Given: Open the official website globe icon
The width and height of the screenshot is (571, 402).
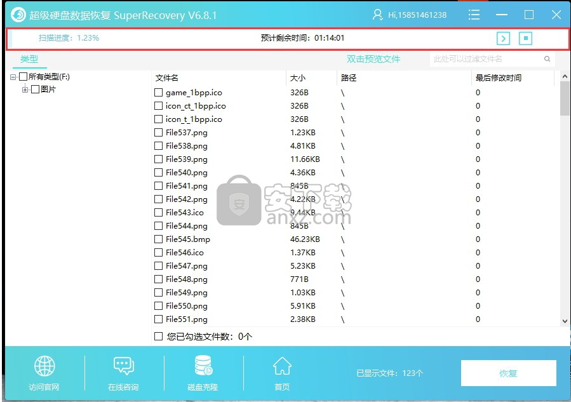Looking at the screenshot, I should (x=44, y=366).
